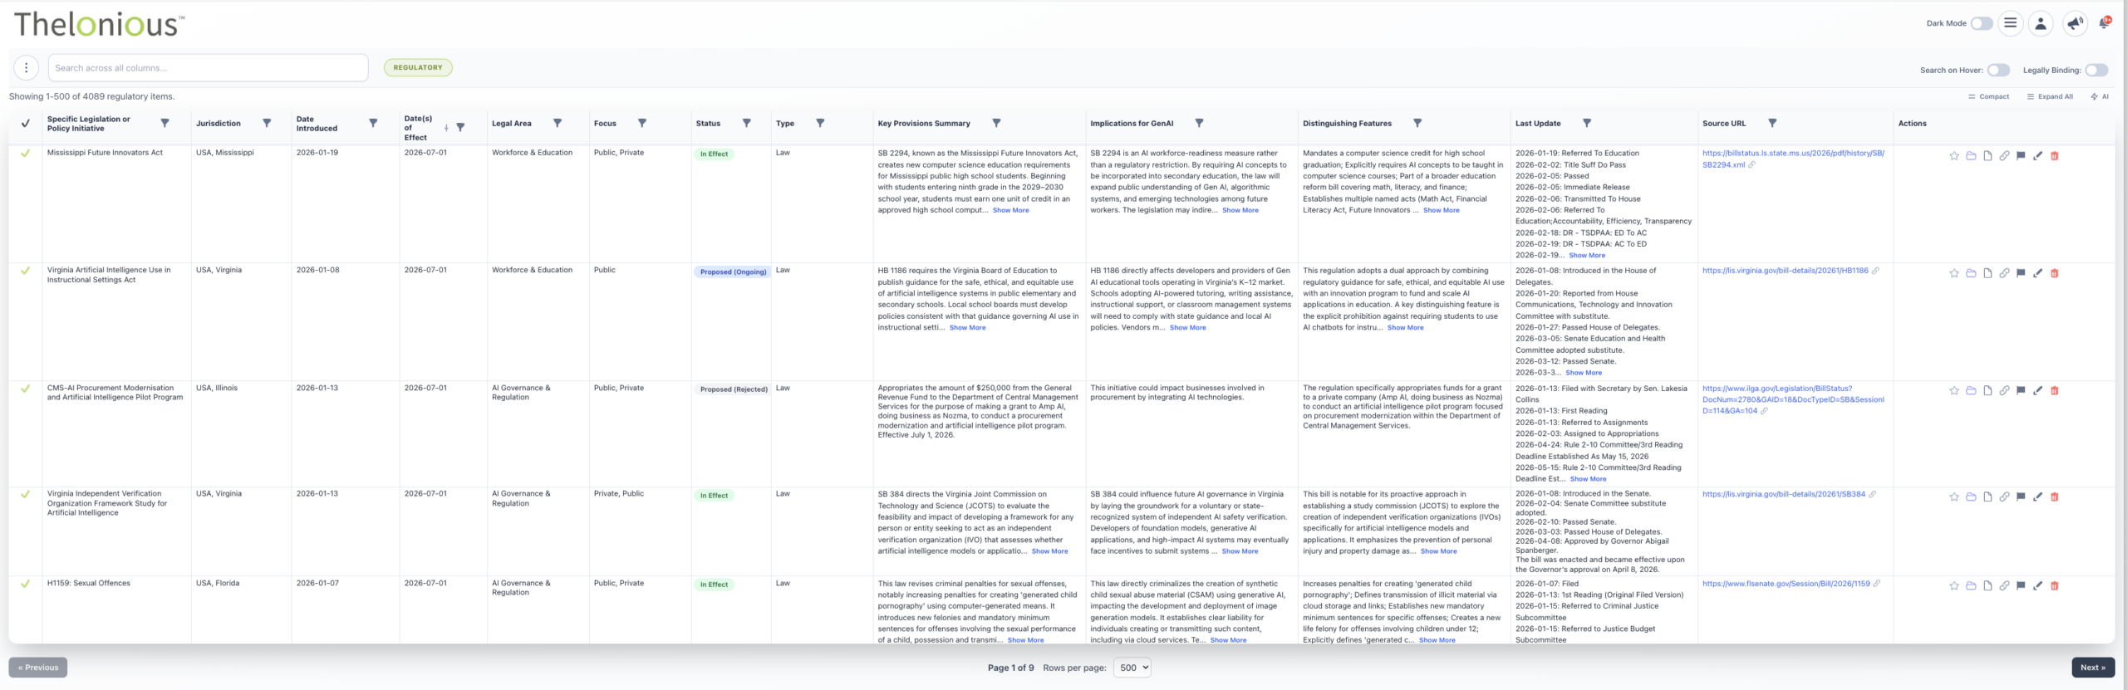Toggle Dark Mode switch

1982,23
